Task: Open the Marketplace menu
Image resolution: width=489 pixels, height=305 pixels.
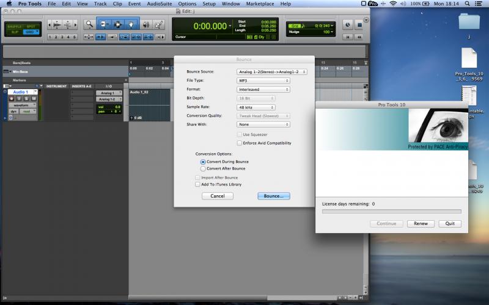Action: (260, 4)
